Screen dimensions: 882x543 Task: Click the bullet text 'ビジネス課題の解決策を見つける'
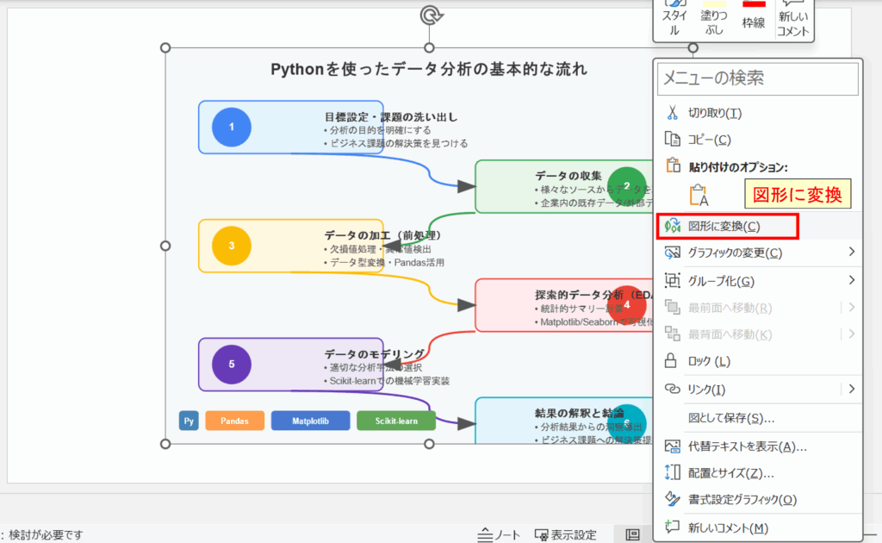point(396,143)
